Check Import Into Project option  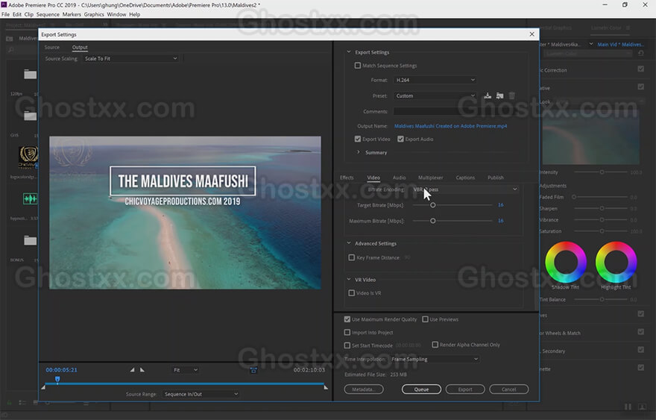click(347, 333)
